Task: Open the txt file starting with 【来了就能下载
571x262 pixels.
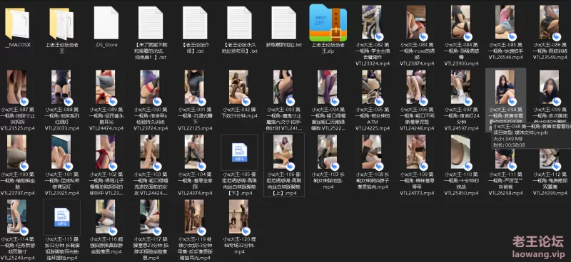Action: 151,23
